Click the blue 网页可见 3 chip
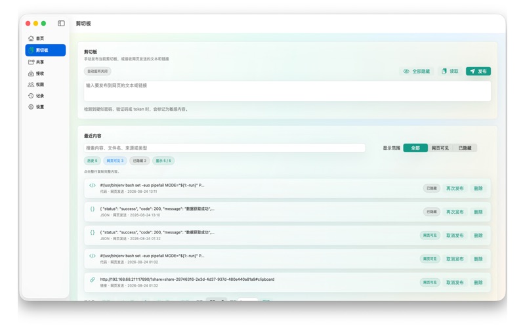 pos(115,161)
